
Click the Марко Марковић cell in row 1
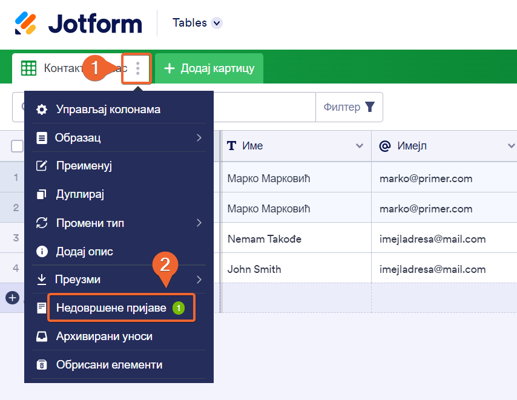tap(269, 179)
